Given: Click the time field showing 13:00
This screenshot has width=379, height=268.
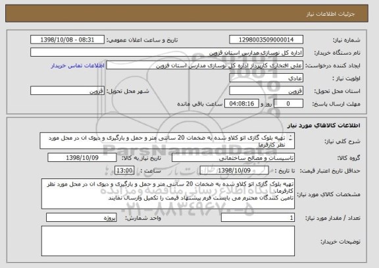Looking at the screenshot, I should tap(124, 171).
